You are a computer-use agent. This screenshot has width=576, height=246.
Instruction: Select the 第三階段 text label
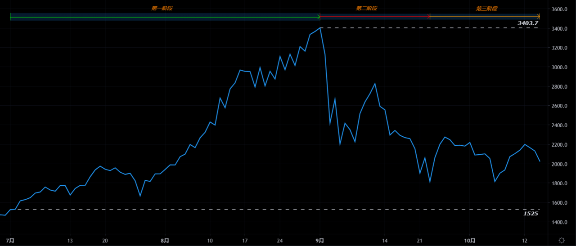pos(486,9)
